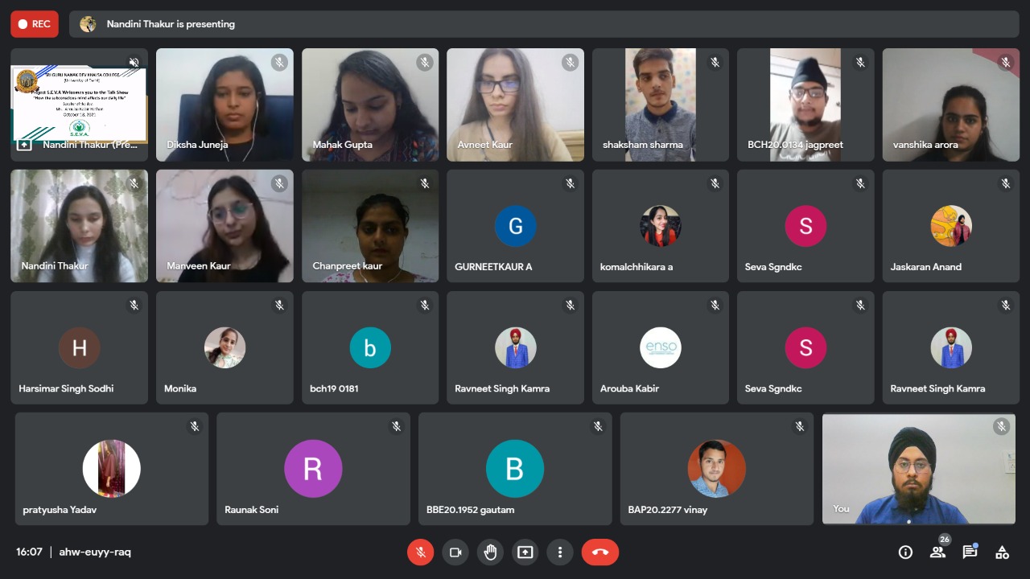1030x579 pixels.
Task: Select Raunak Soni's participant tile
Action: 313,469
